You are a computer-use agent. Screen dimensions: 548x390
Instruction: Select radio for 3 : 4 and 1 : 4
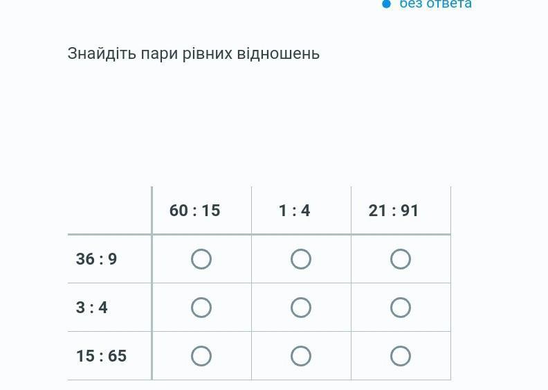coord(301,308)
